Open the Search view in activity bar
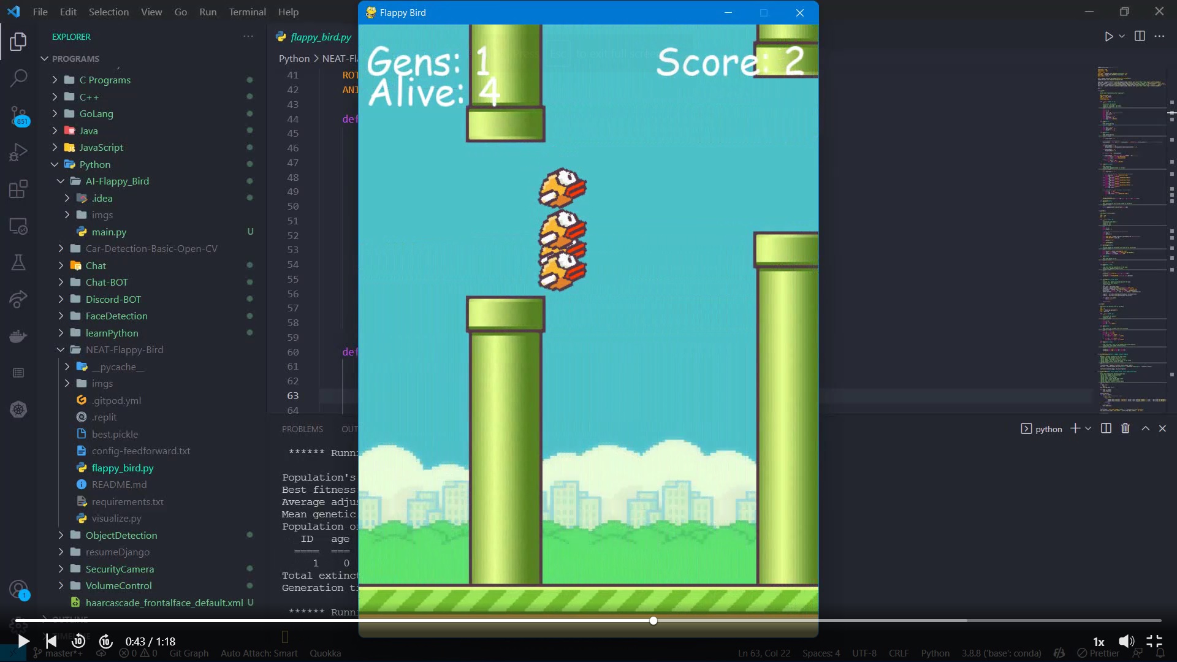This screenshot has width=1177, height=662. [18, 78]
